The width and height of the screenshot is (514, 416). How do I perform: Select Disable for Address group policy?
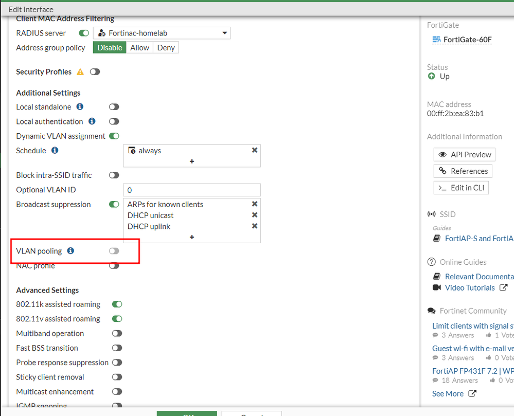[x=110, y=47]
